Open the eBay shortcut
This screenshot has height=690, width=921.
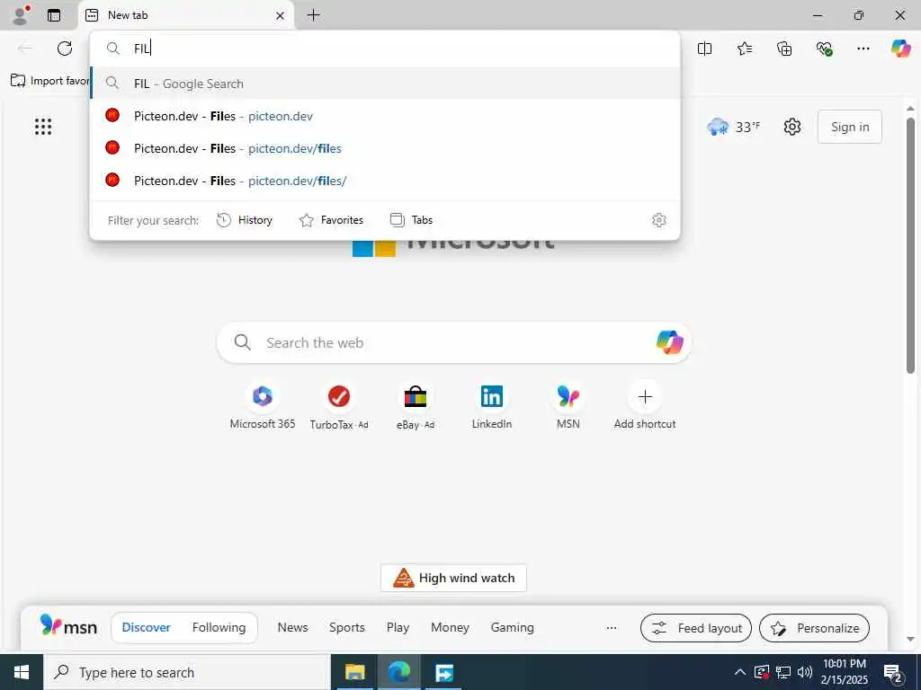pos(416,406)
